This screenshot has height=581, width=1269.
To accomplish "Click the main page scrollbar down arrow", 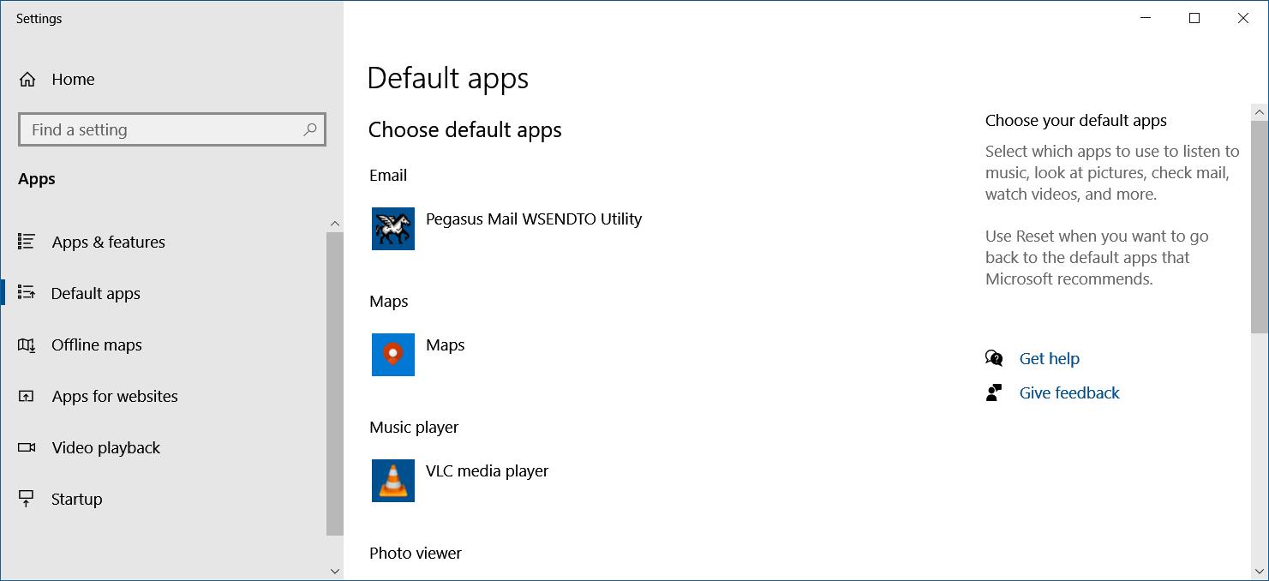I will coord(1260,571).
